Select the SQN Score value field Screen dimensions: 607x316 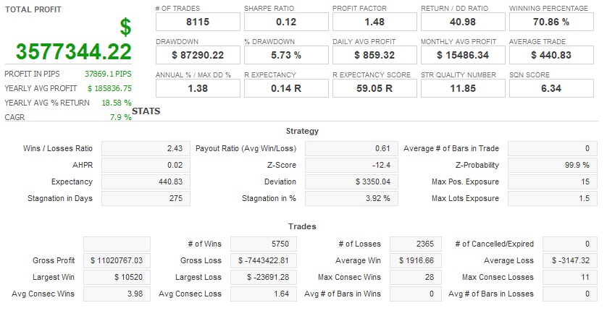click(550, 88)
